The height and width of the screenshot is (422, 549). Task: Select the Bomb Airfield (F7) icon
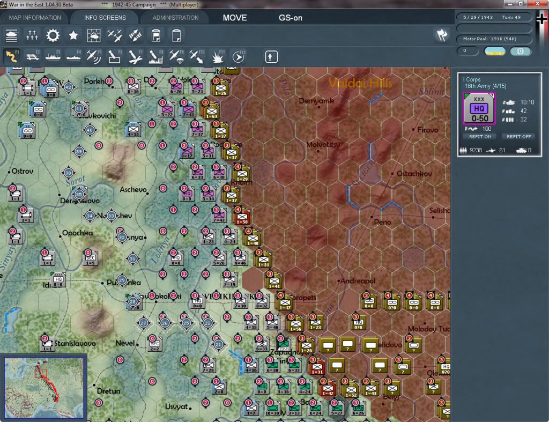coord(135,56)
